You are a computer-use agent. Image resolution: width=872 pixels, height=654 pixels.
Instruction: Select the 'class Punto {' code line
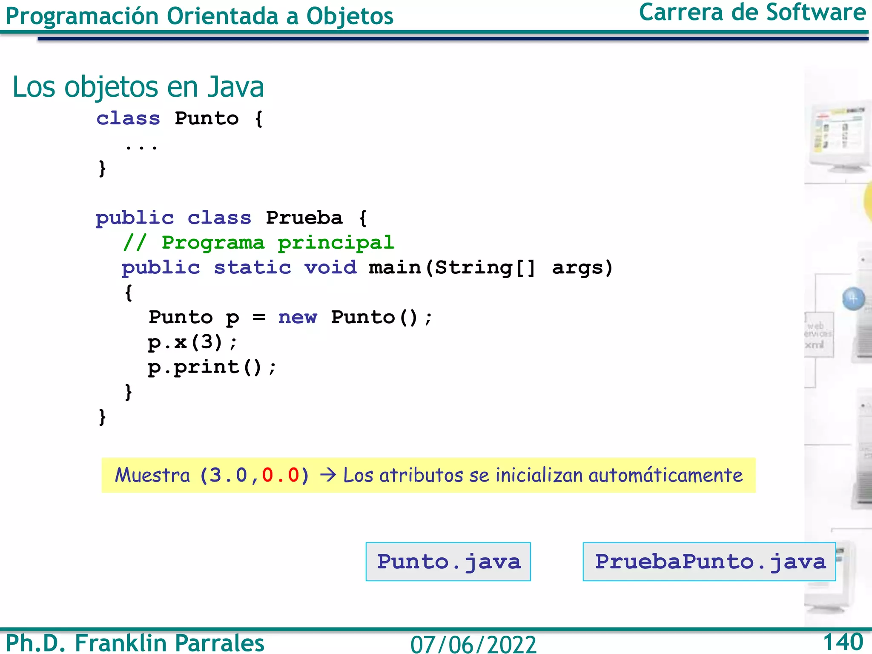180,118
